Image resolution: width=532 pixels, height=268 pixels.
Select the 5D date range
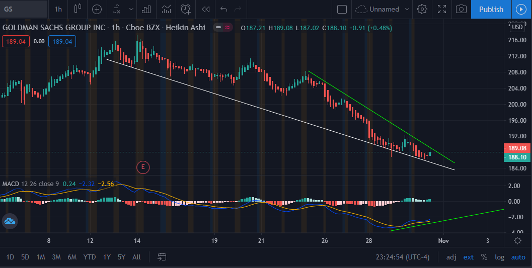coord(25,257)
